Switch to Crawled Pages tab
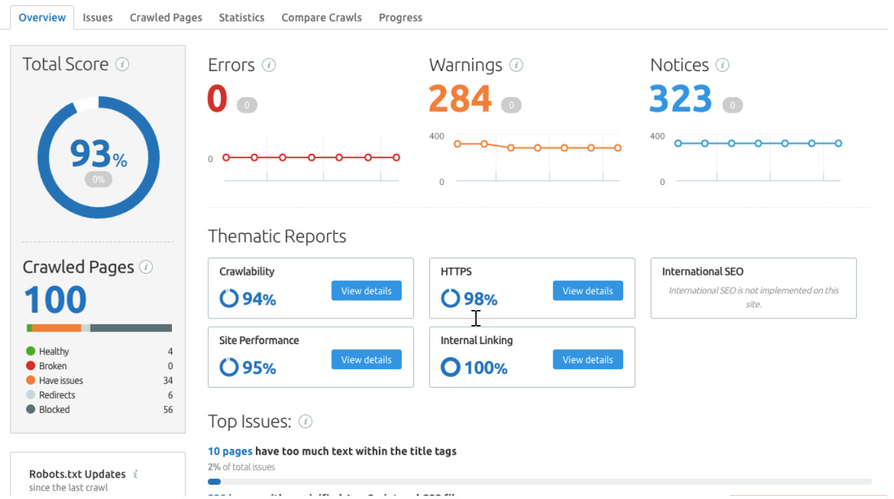This screenshot has width=894, height=499. (165, 18)
